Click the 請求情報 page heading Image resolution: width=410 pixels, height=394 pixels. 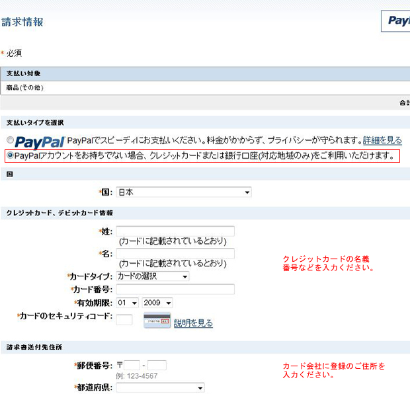click(22, 22)
